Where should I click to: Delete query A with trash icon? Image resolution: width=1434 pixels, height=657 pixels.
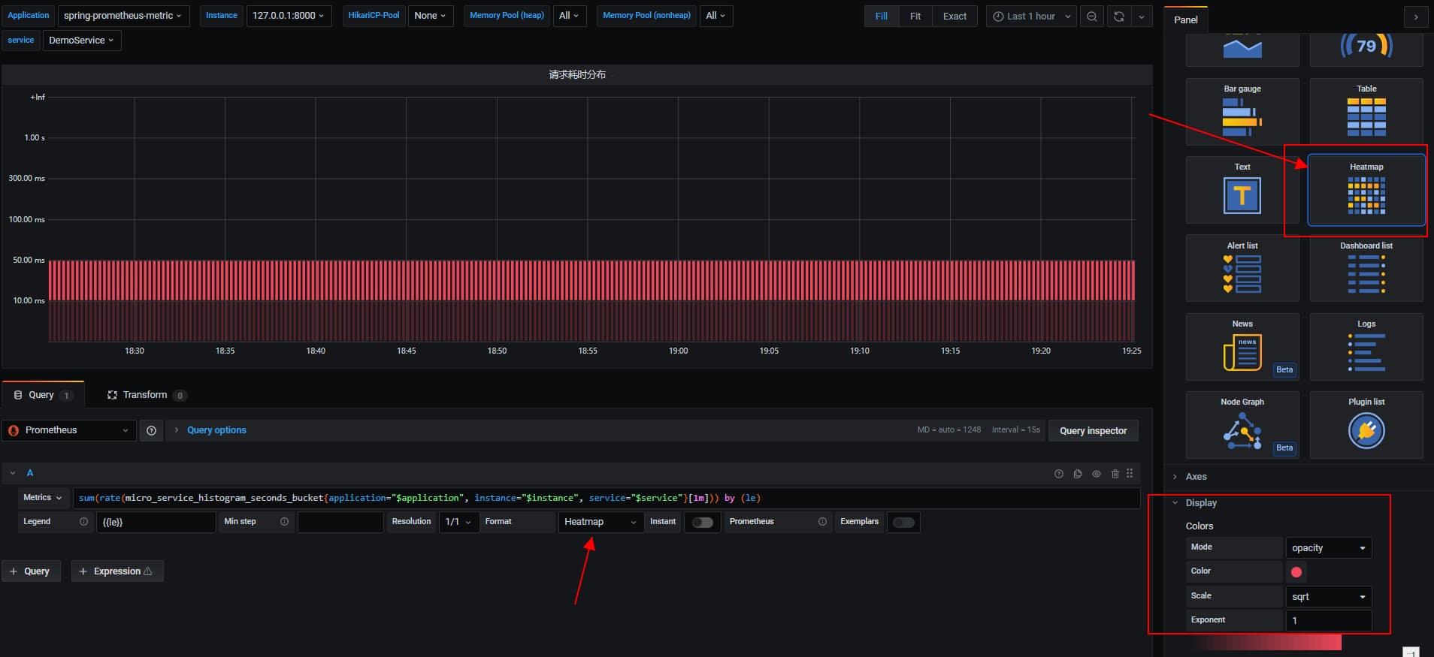[1115, 474]
